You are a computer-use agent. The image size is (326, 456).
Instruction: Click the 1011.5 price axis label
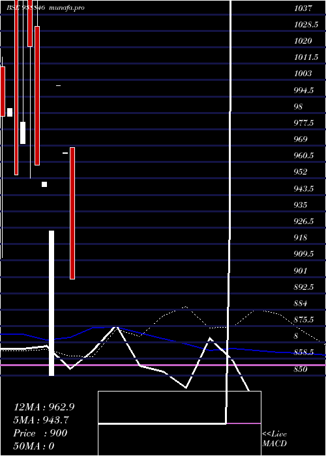tap(306, 57)
